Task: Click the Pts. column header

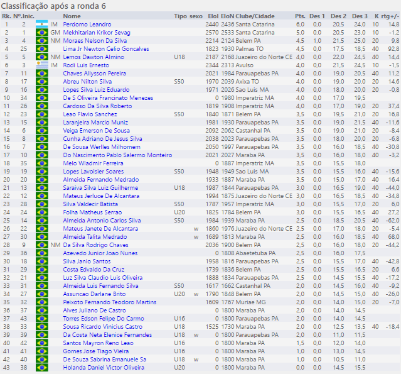Action: click(300, 16)
